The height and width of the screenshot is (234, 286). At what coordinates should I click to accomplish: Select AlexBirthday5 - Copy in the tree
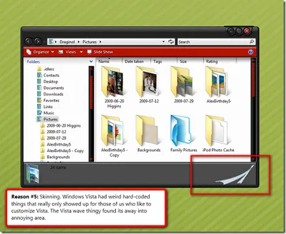pyautogui.click(x=63, y=151)
